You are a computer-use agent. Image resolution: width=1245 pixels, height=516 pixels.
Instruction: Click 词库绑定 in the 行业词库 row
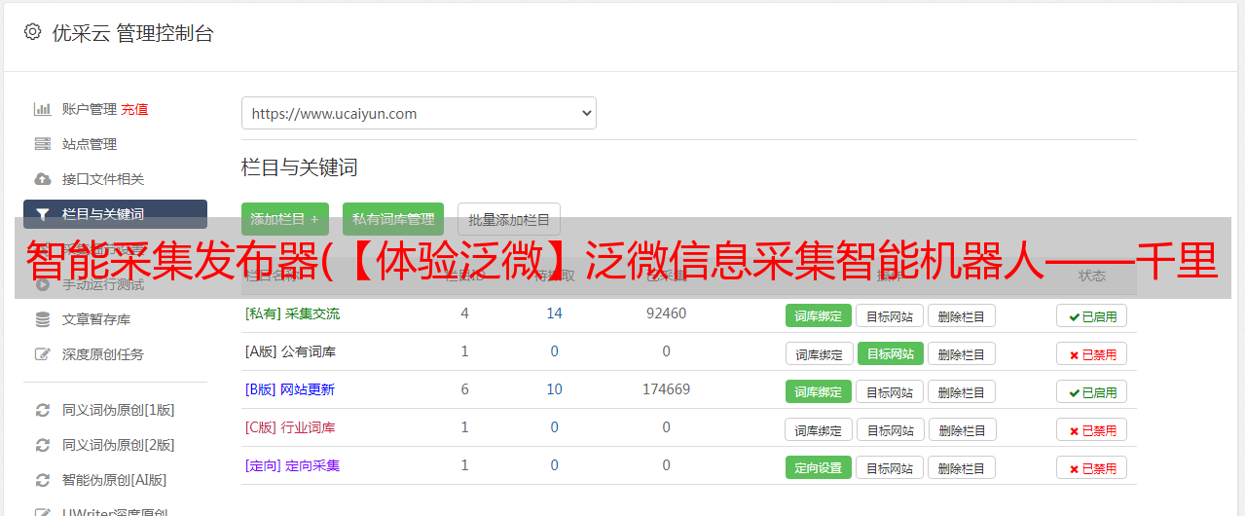(x=819, y=429)
